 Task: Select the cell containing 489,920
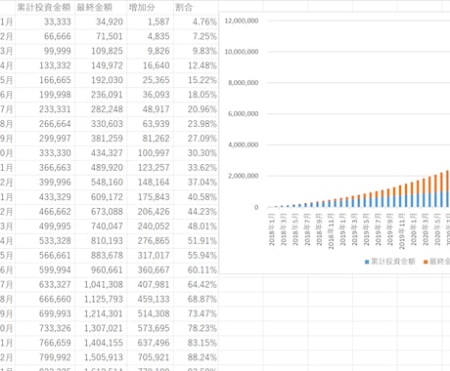pyautogui.click(x=101, y=168)
